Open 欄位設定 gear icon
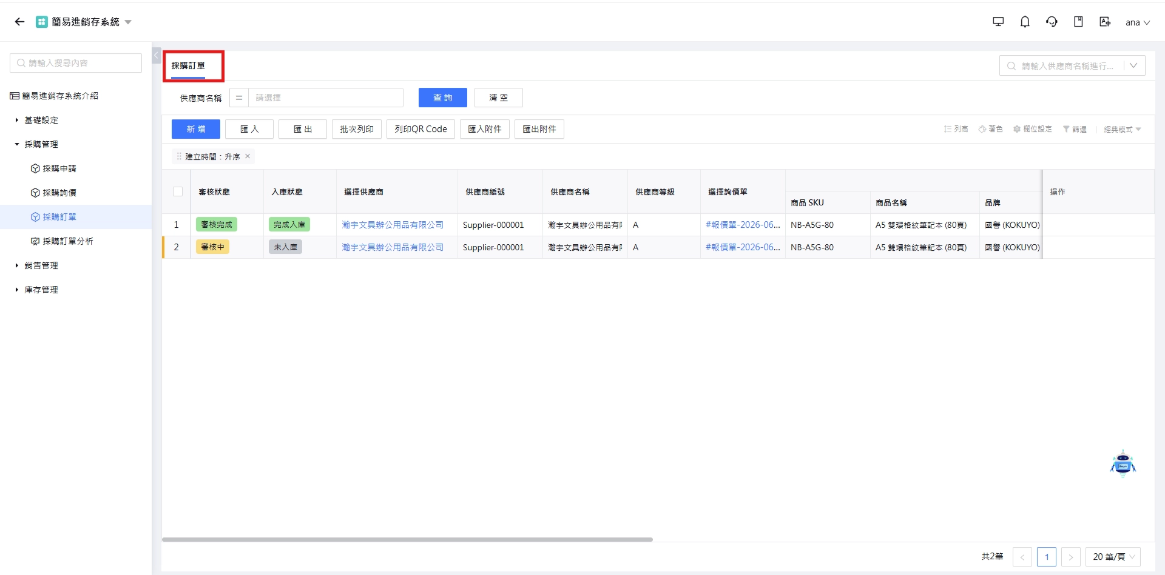1165x575 pixels. tap(1017, 129)
